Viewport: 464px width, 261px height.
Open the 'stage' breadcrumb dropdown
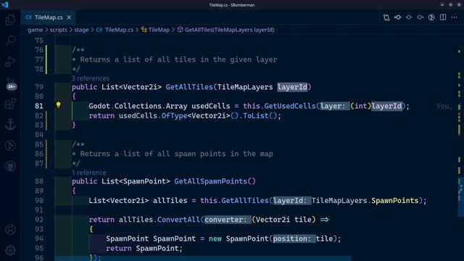[81, 30]
